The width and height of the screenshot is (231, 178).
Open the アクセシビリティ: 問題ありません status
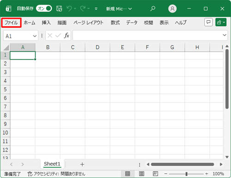[x=56, y=174]
